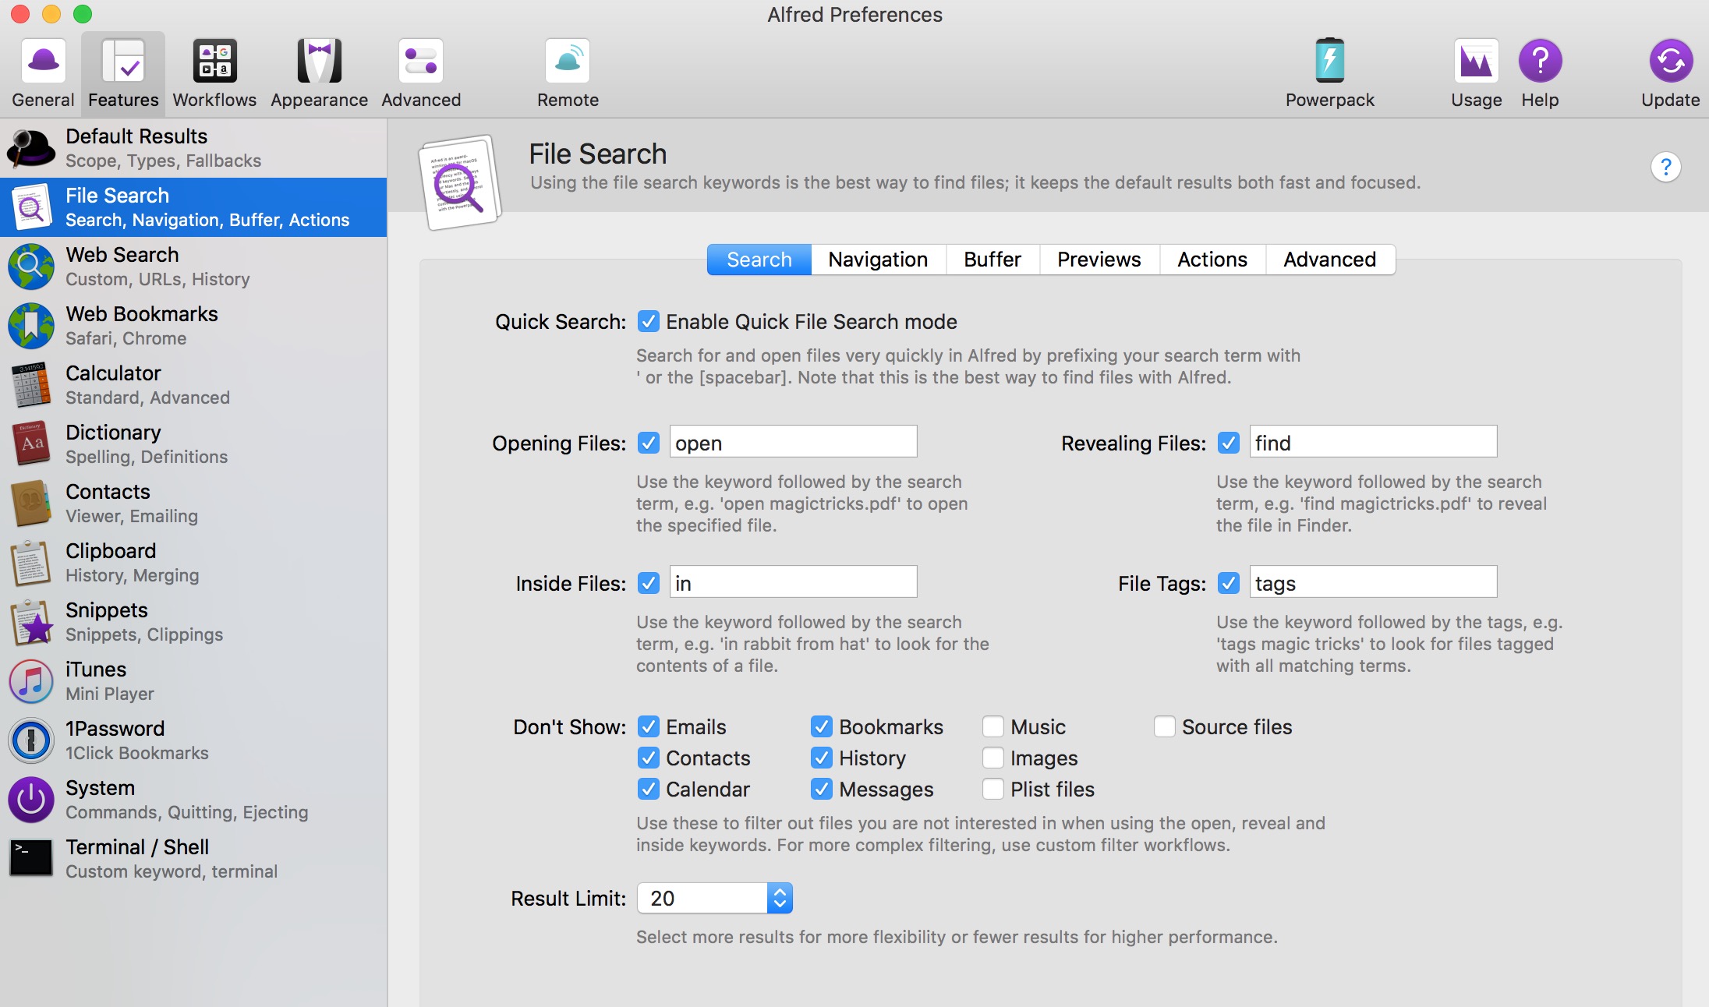Switch to the Previews tab

1099,260
